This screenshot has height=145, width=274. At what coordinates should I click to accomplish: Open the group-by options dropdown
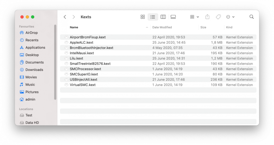[x=195, y=17]
